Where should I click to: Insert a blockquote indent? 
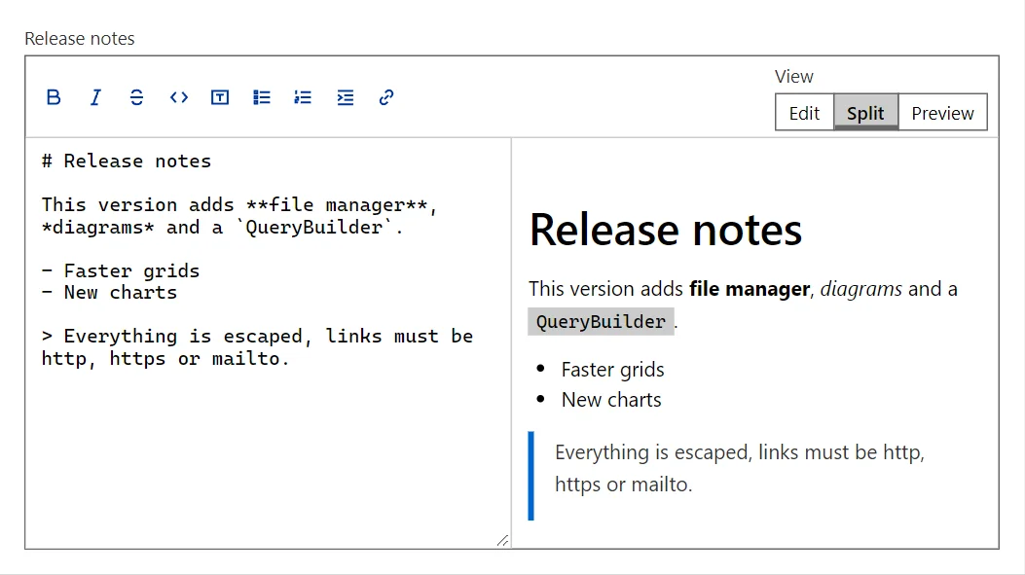(346, 97)
